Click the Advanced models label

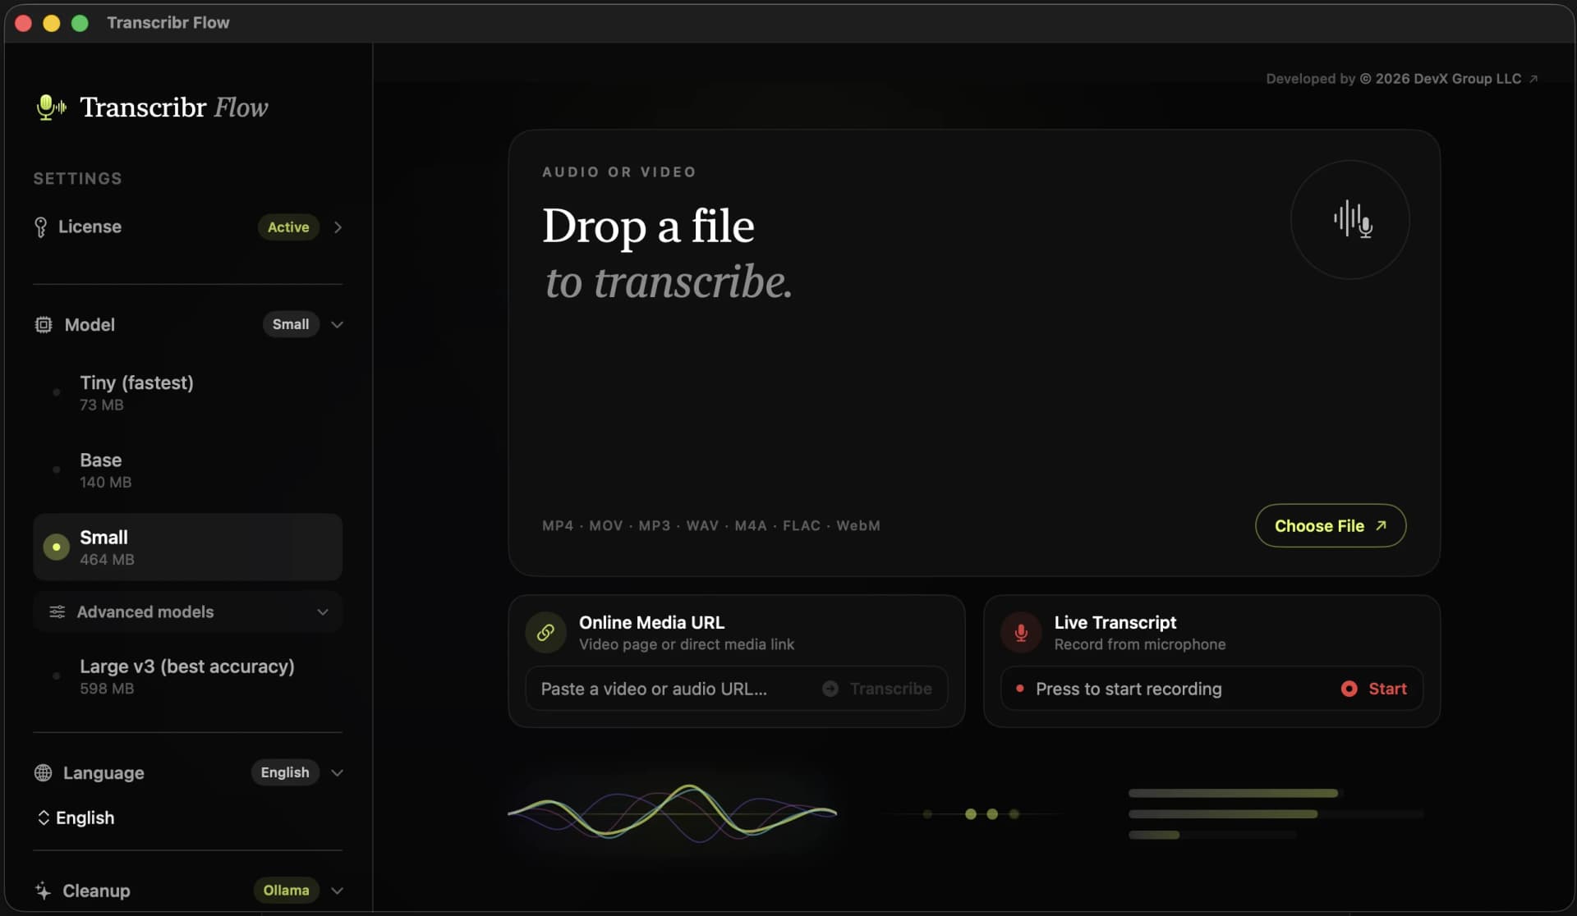point(145,612)
